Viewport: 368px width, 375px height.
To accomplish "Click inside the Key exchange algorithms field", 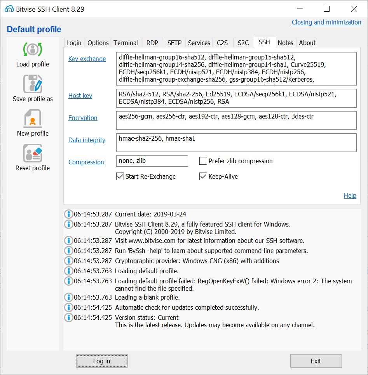I will (x=236, y=69).
